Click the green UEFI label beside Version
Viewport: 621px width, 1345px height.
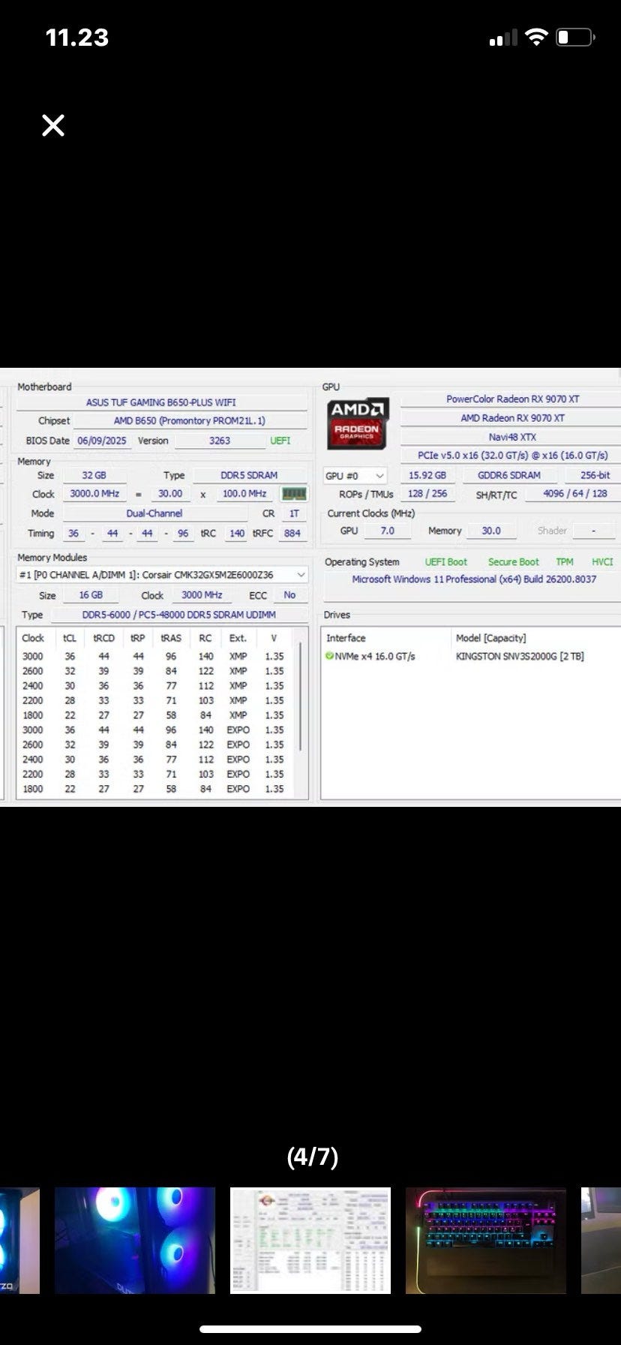[280, 441]
